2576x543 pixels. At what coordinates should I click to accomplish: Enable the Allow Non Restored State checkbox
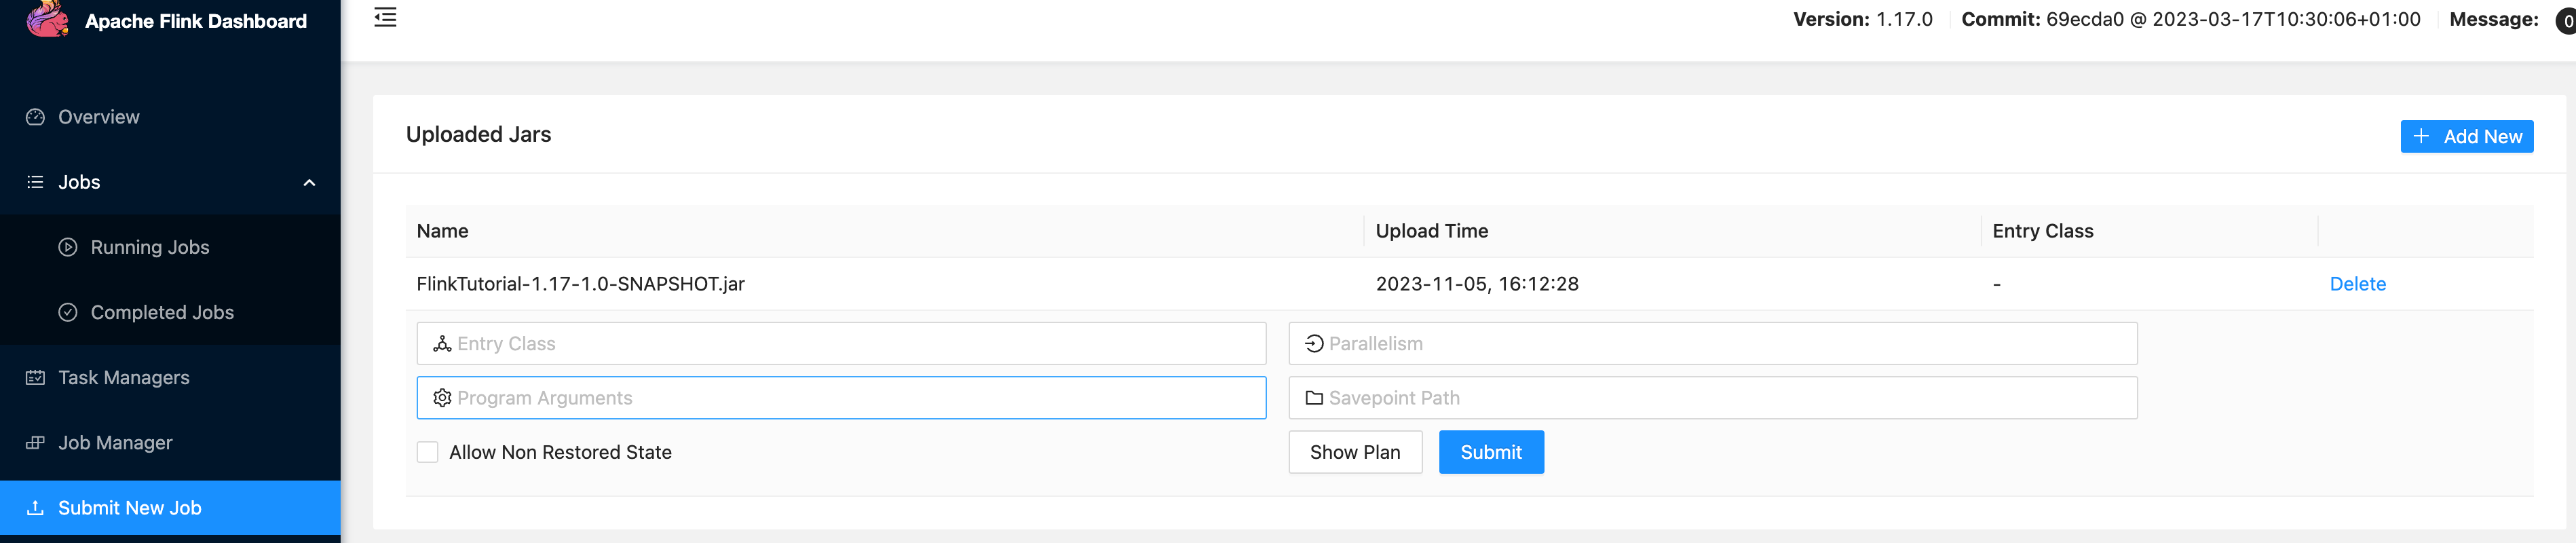[x=427, y=452]
